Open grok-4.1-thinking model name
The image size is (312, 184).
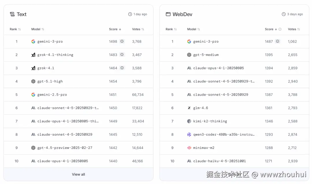pyautogui.click(x=55, y=55)
